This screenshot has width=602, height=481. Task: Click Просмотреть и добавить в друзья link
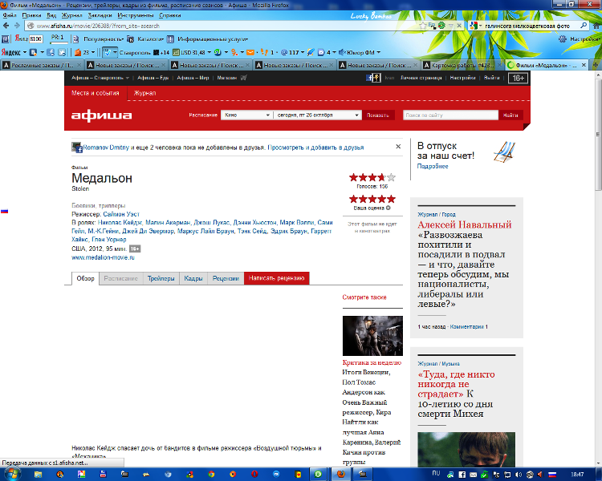pos(315,148)
